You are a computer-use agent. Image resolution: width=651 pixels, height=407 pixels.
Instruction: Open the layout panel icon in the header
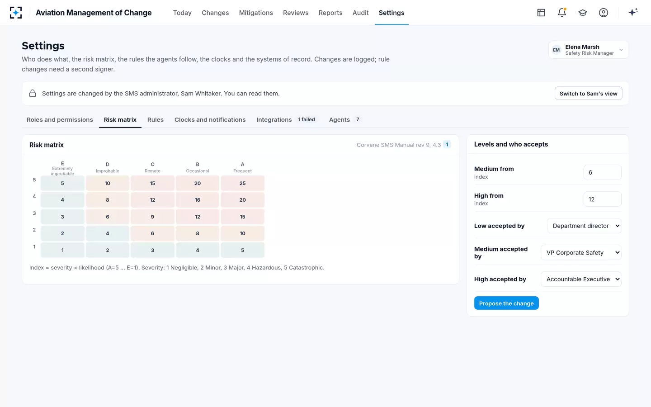pos(541,13)
